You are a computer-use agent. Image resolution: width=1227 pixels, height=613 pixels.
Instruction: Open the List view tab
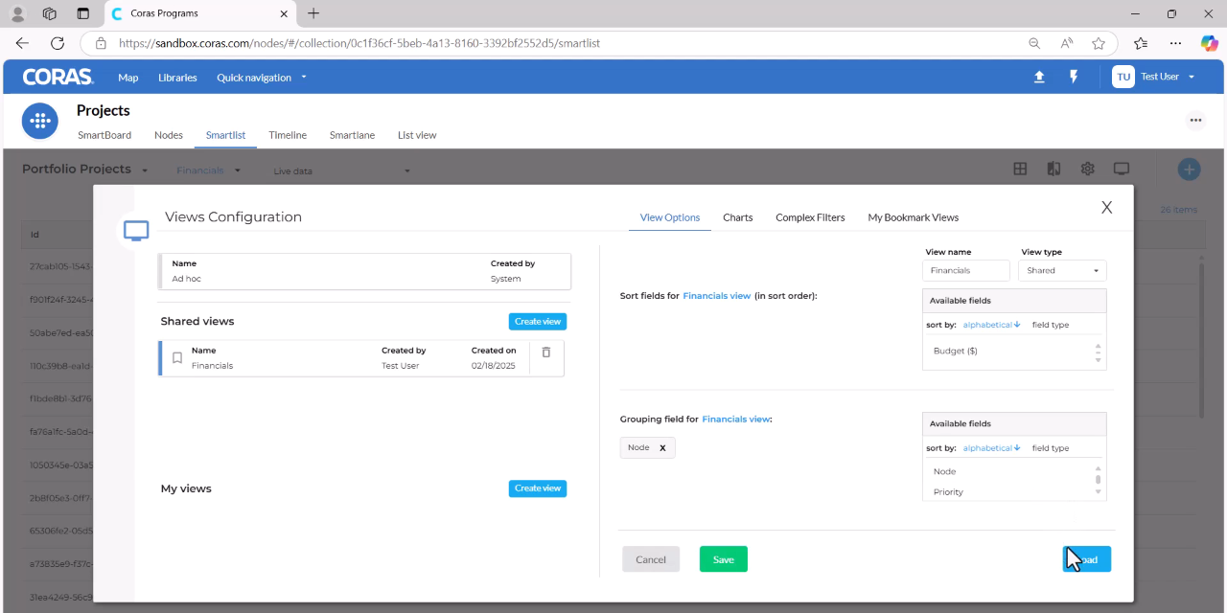(417, 135)
